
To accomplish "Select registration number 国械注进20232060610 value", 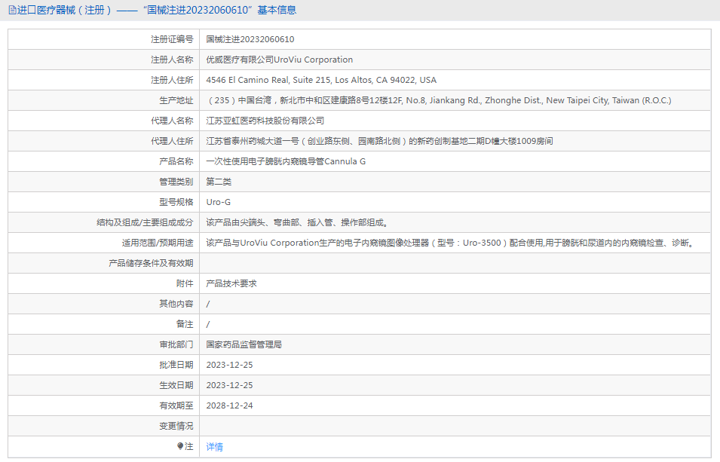I will click(250, 39).
